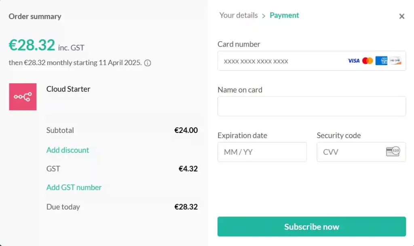Click the pink Cloud Starter product icon
This screenshot has width=414, height=246.
pos(23,97)
